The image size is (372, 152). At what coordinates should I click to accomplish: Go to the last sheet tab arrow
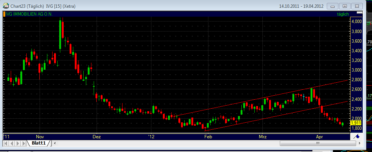click(x=23, y=143)
